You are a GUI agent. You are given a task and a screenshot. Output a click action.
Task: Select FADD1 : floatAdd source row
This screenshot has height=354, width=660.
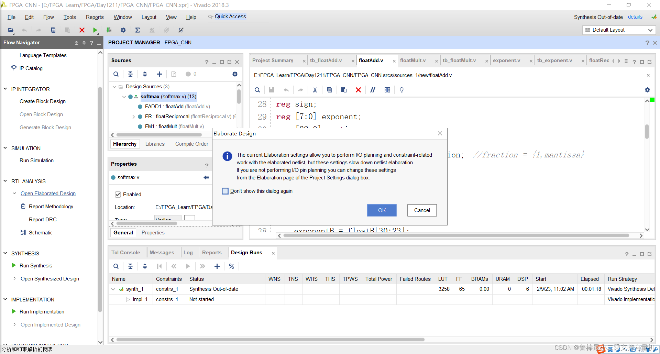pos(177,107)
